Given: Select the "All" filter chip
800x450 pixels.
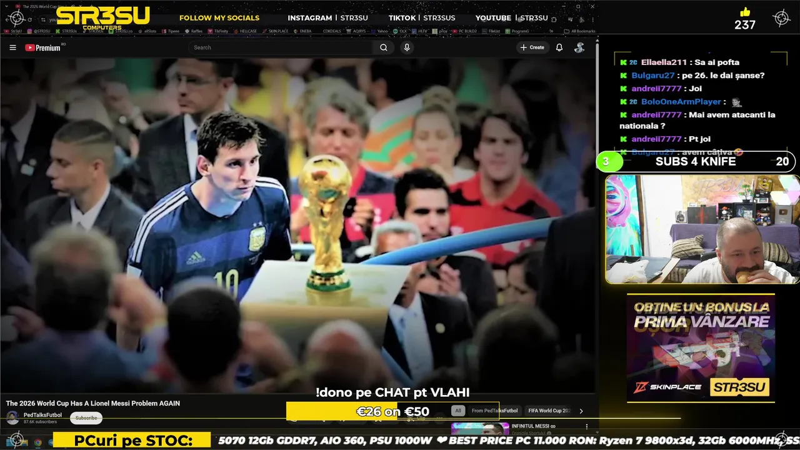Looking at the screenshot, I should [x=458, y=411].
